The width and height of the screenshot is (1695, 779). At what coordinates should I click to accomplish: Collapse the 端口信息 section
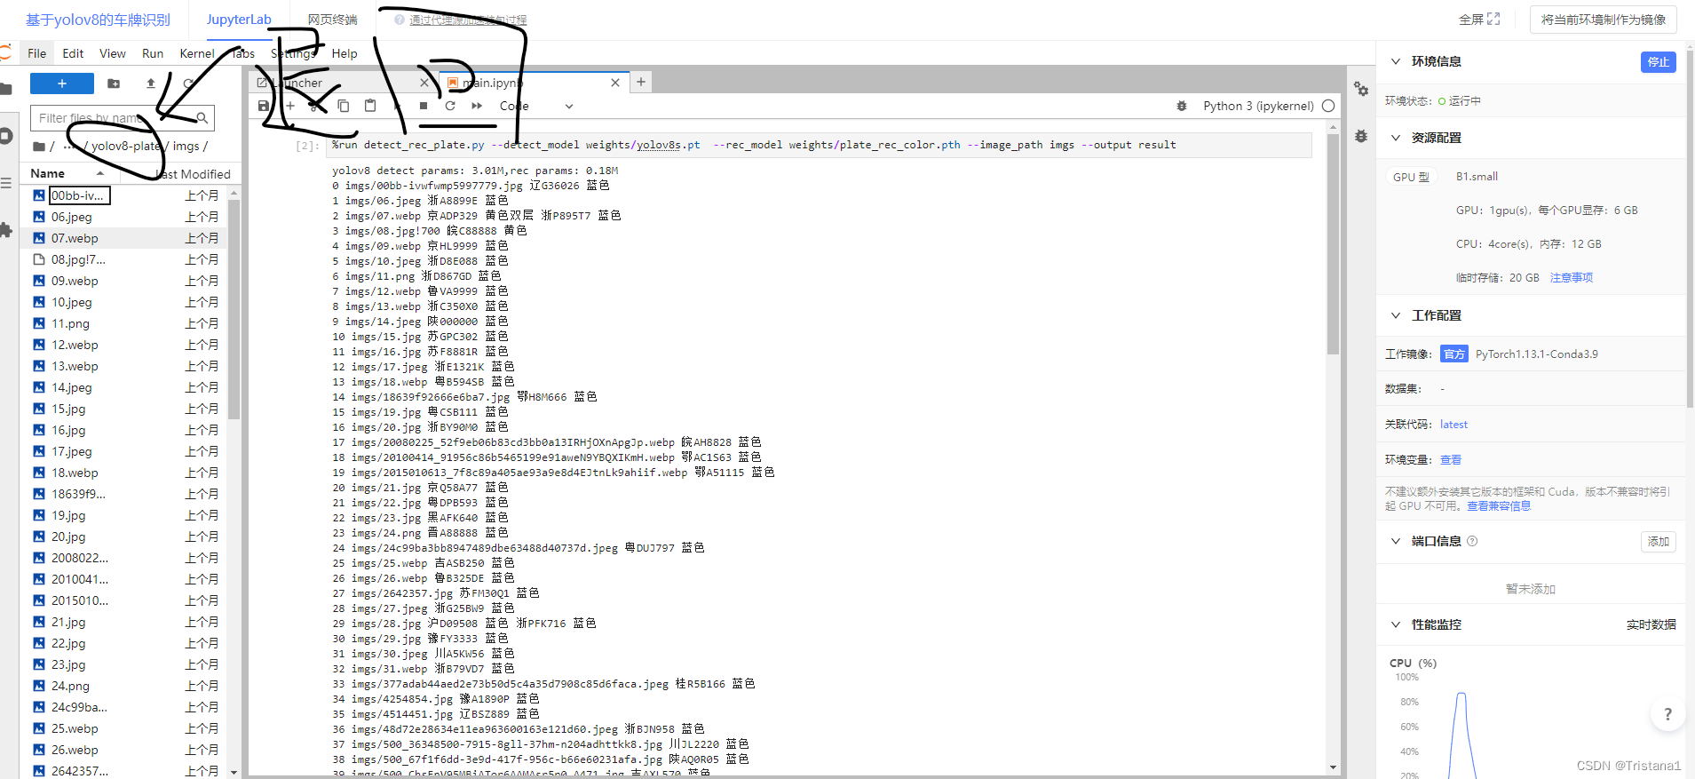[1396, 541]
